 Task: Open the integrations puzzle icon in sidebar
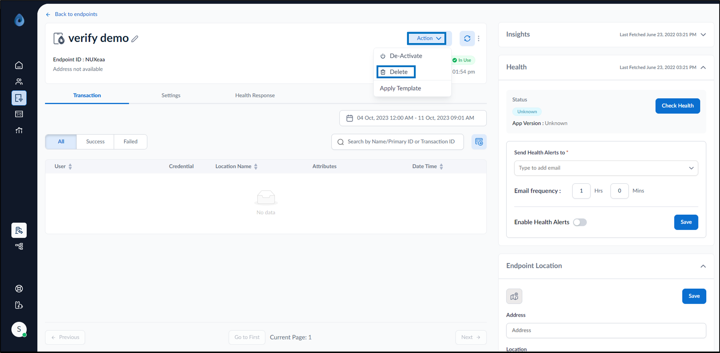click(x=19, y=305)
